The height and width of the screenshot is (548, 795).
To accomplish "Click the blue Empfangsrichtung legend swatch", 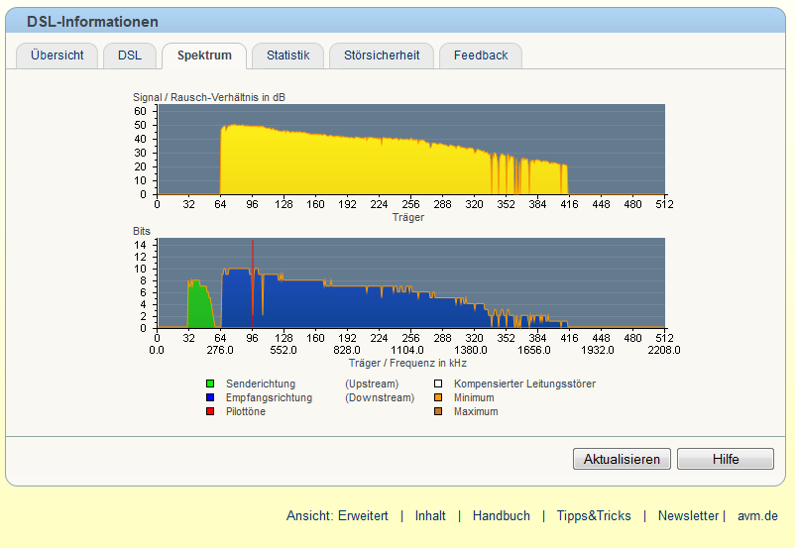I will [x=210, y=397].
